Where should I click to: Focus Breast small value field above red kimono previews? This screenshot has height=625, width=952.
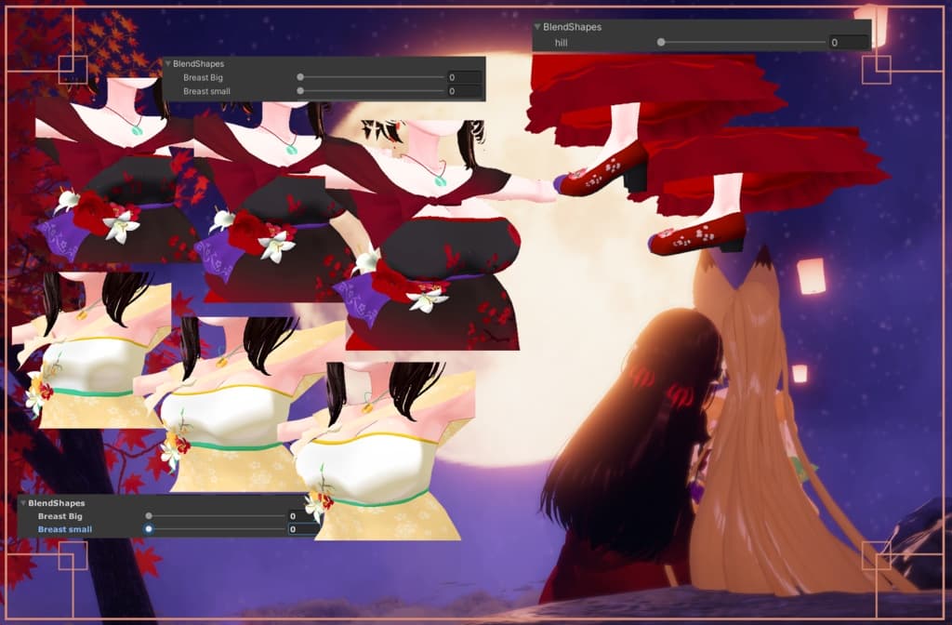point(463,91)
